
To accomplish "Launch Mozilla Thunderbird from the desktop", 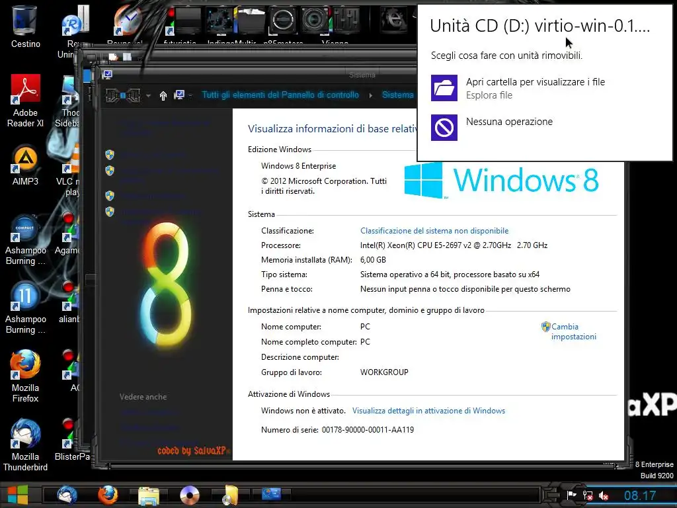I will [25, 445].
